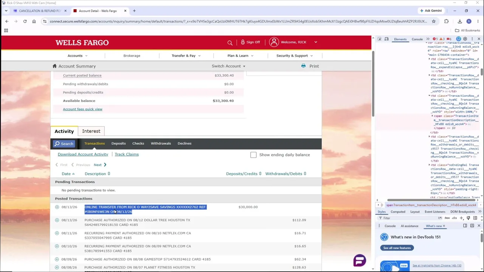Click the Styles Filter input field

click(x=410, y=218)
